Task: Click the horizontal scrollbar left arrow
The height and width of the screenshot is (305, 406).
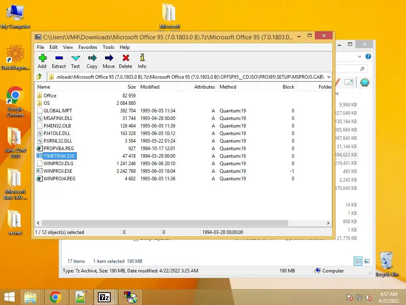Action: [x=38, y=223]
